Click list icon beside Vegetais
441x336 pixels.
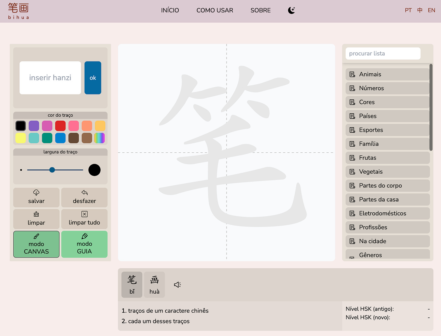click(x=352, y=172)
